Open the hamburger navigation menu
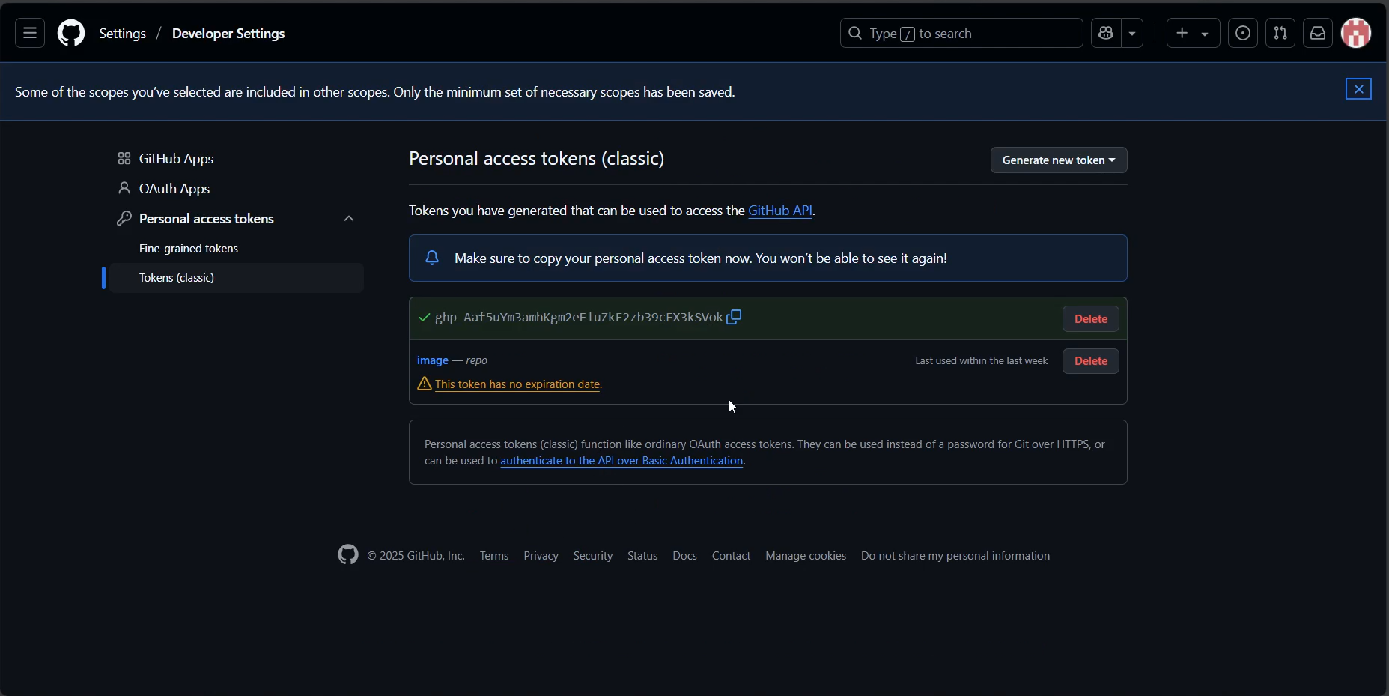Viewport: 1389px width, 696px height. (30, 33)
